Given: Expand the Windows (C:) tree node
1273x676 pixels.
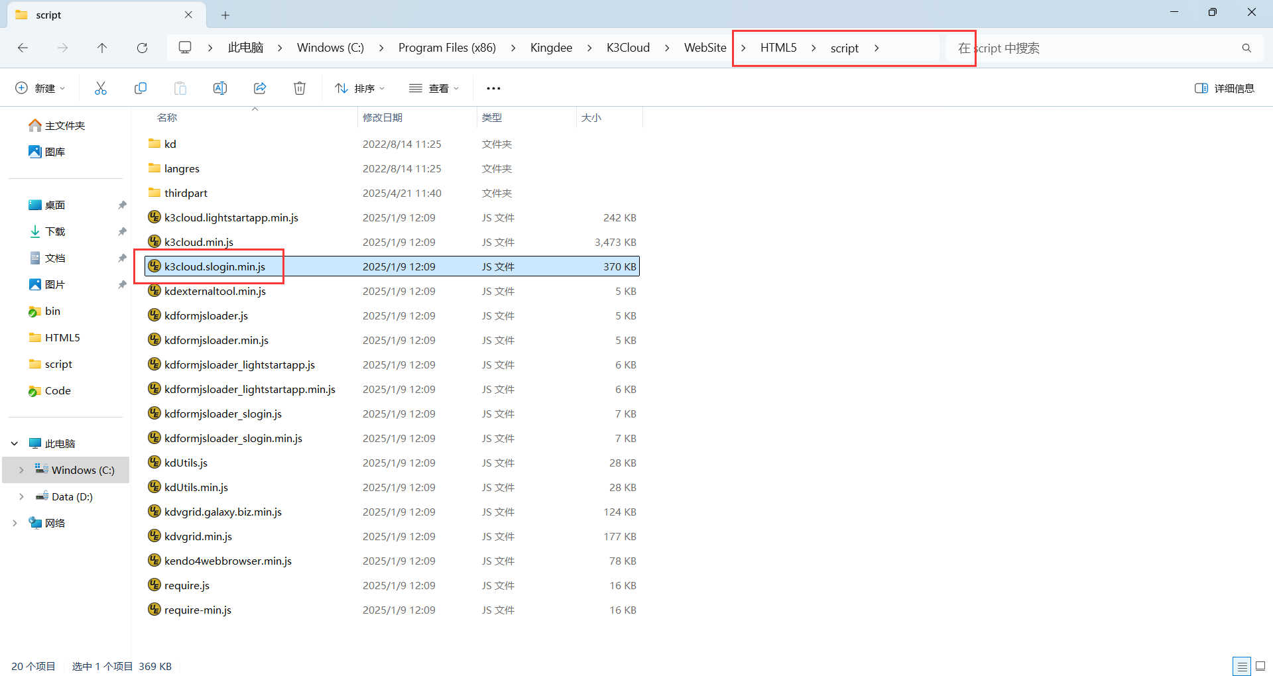Looking at the screenshot, I should pos(21,470).
